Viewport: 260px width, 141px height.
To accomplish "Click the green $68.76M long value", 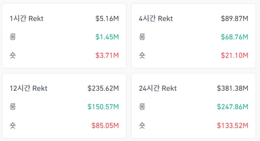I will [x=234, y=37].
